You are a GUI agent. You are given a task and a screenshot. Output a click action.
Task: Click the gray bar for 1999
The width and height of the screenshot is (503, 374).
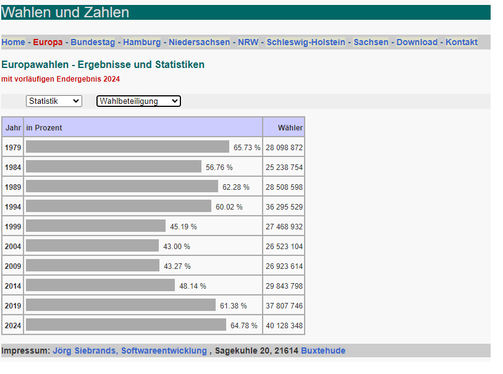point(96,226)
